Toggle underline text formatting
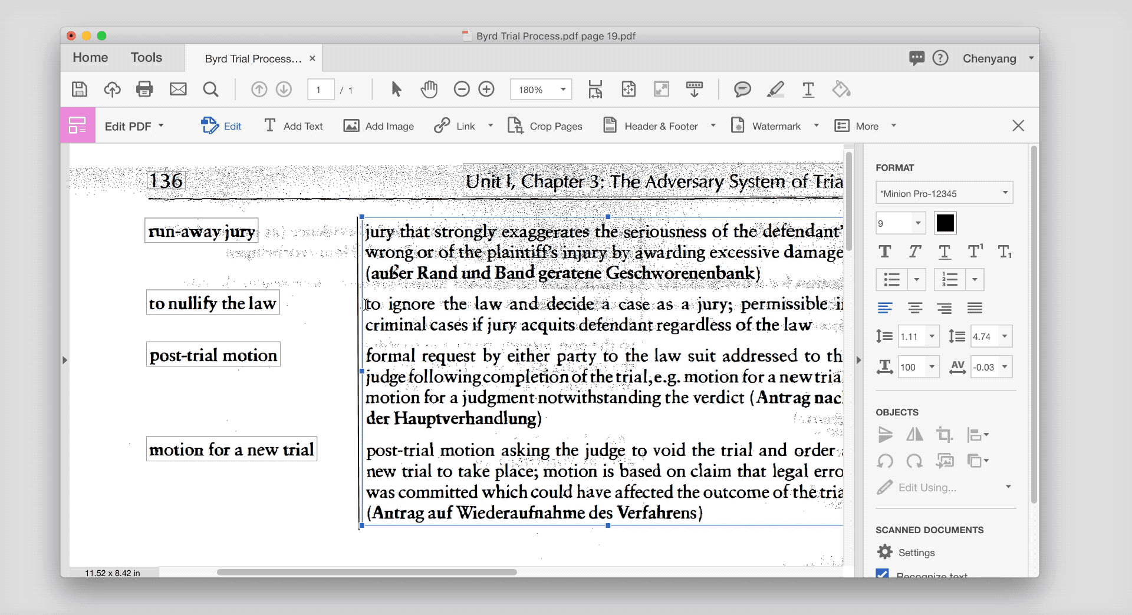1132x615 pixels. [945, 252]
